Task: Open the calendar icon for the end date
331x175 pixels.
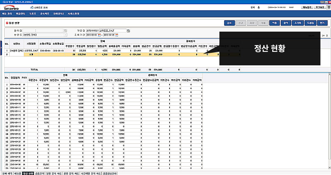Action: [117, 35]
